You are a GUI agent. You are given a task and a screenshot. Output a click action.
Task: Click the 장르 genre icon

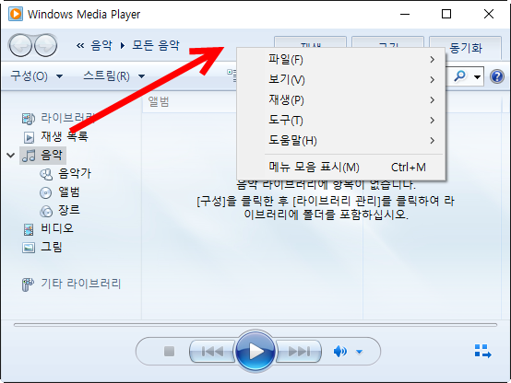coord(46,212)
